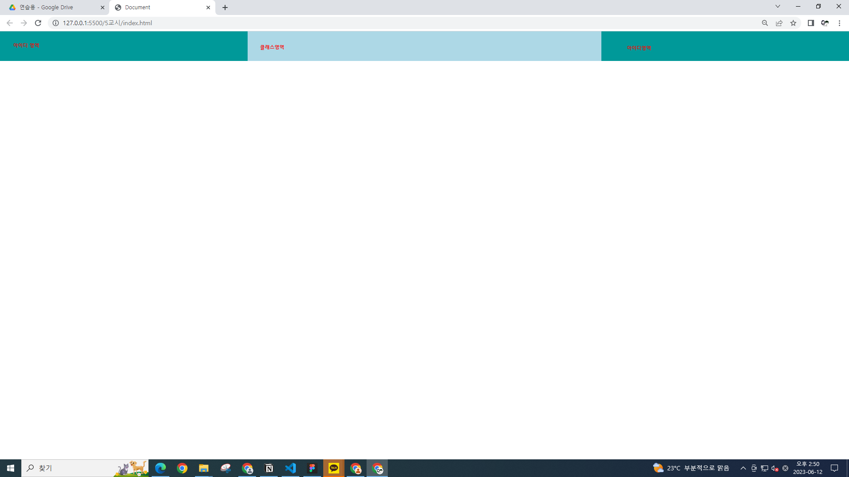Open KakaoTalk from the taskbar
Screen dimensions: 849x477
click(334, 468)
